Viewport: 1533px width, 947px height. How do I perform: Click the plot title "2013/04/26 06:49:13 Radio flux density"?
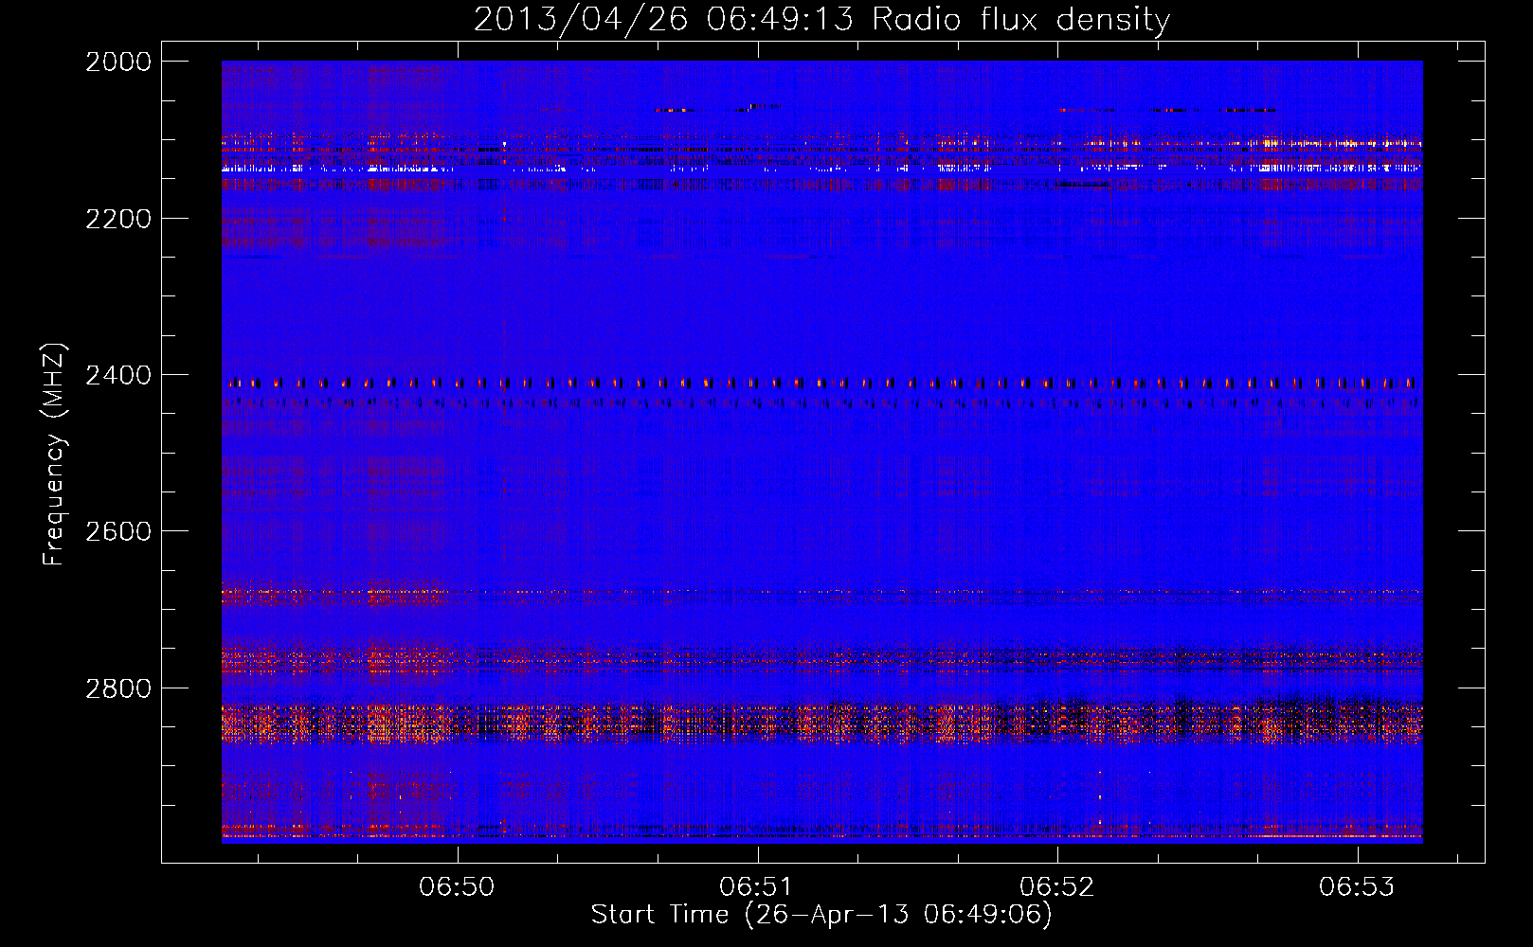(x=821, y=19)
